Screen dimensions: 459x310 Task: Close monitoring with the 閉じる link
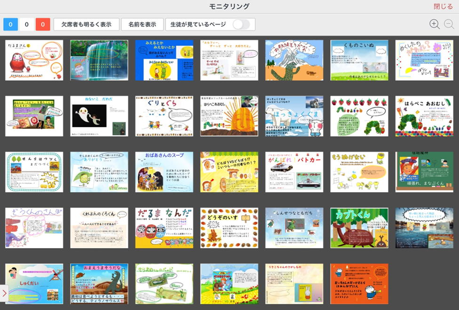443,7
